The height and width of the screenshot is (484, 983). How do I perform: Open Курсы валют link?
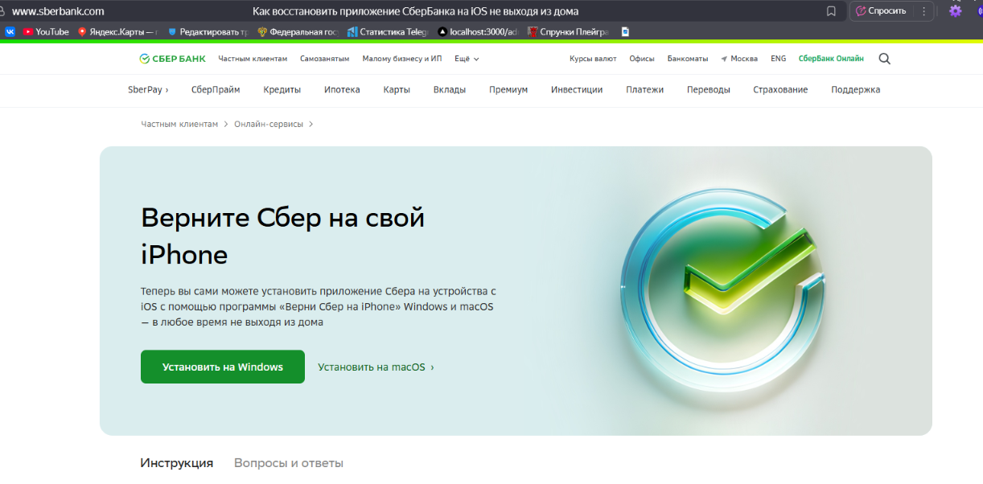593,59
